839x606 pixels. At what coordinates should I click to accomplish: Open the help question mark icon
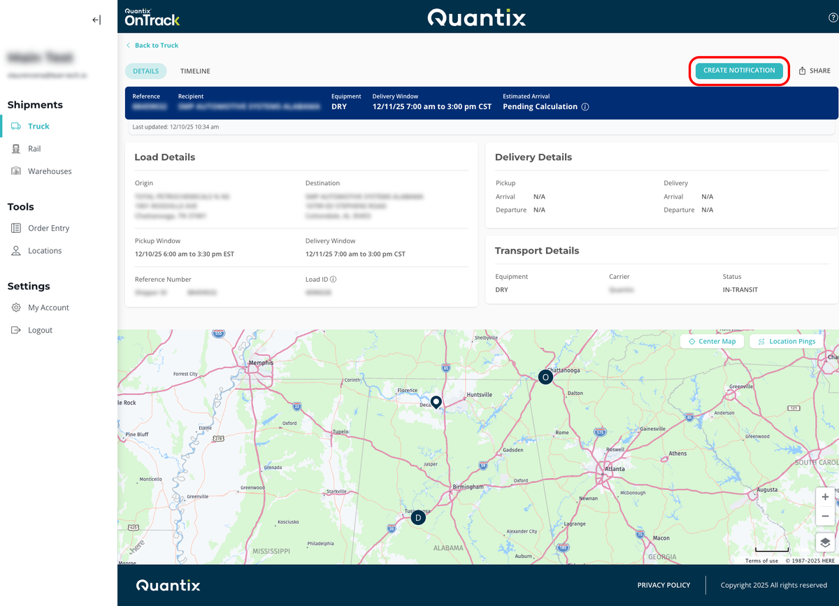[x=833, y=18]
